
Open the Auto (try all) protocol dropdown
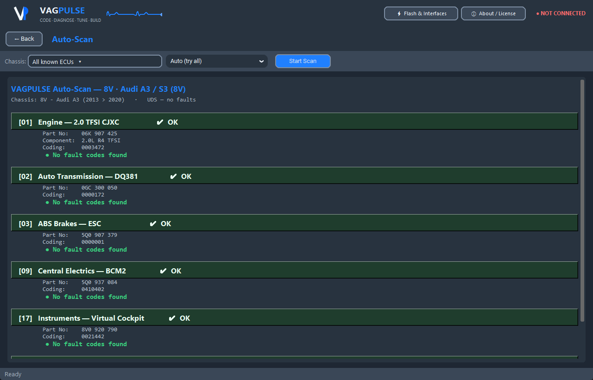pos(217,61)
